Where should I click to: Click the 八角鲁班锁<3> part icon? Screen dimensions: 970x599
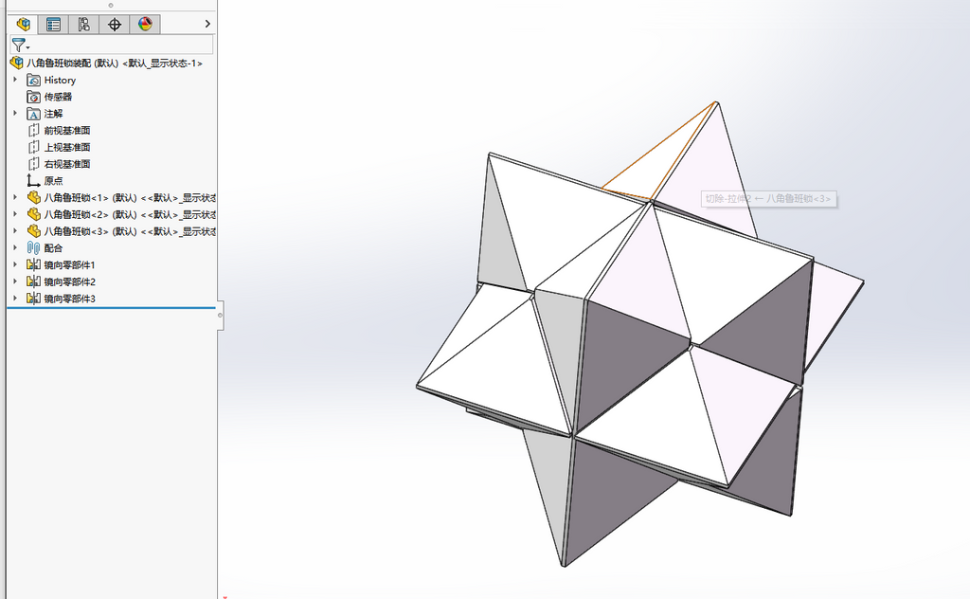[x=34, y=231]
